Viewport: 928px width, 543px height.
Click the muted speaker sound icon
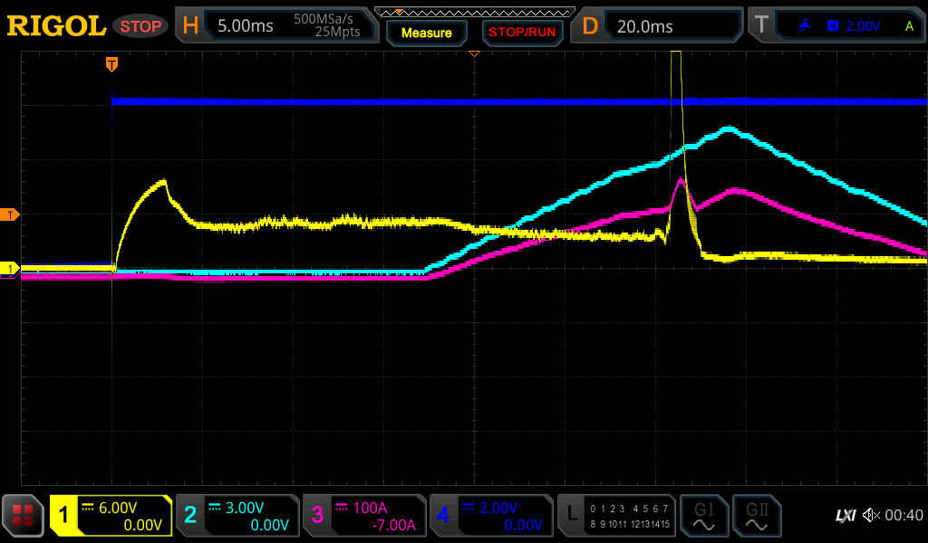[x=871, y=516]
